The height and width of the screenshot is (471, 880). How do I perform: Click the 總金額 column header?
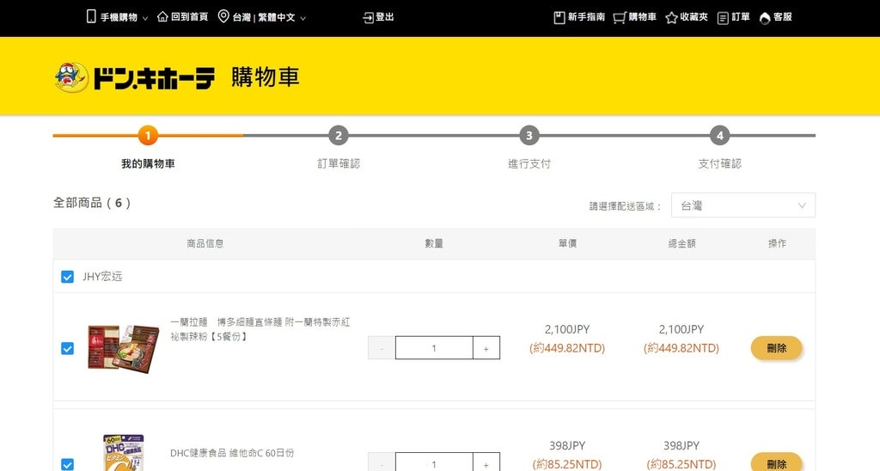click(x=681, y=243)
